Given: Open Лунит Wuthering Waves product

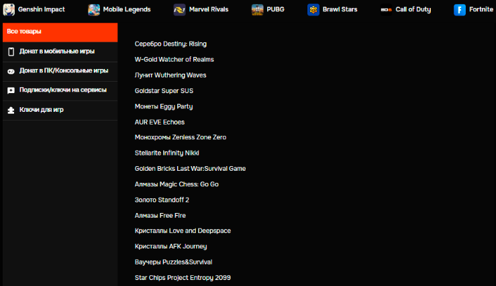Looking at the screenshot, I should click(x=170, y=75).
